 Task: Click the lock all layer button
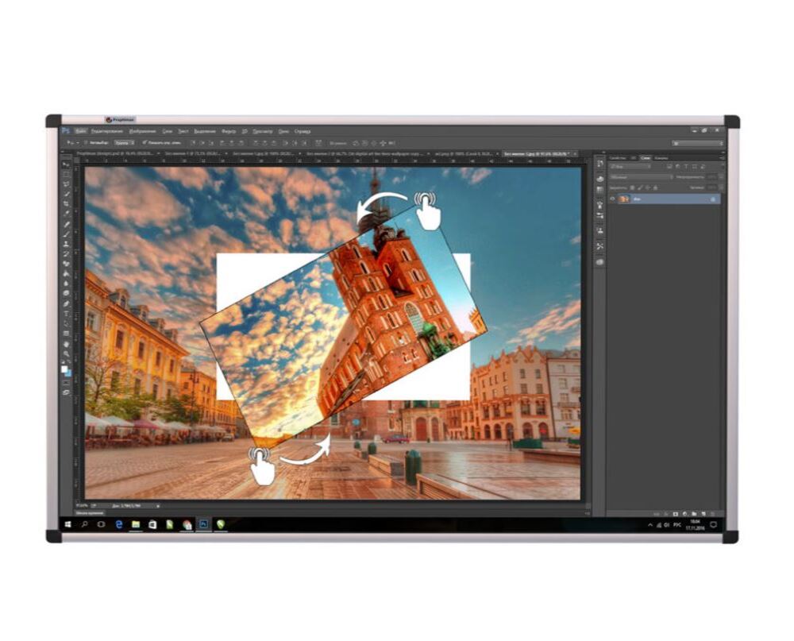pyautogui.click(x=655, y=188)
